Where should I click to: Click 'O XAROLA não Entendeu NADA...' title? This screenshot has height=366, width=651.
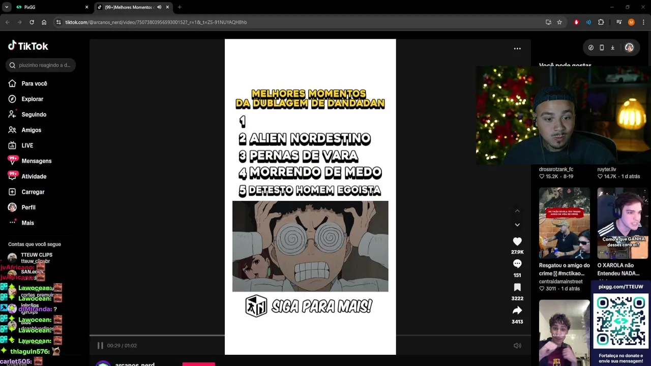click(618, 269)
